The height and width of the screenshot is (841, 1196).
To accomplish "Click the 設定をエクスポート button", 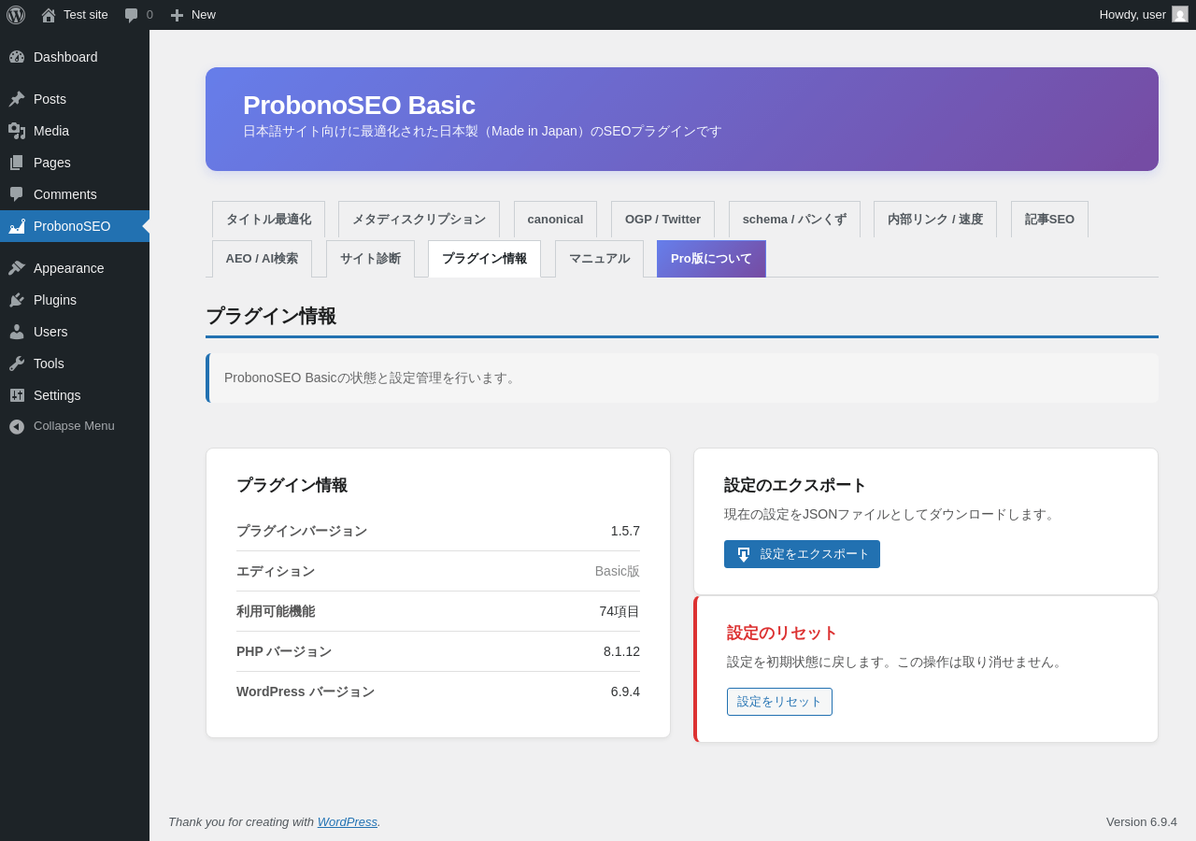I will pos(802,554).
